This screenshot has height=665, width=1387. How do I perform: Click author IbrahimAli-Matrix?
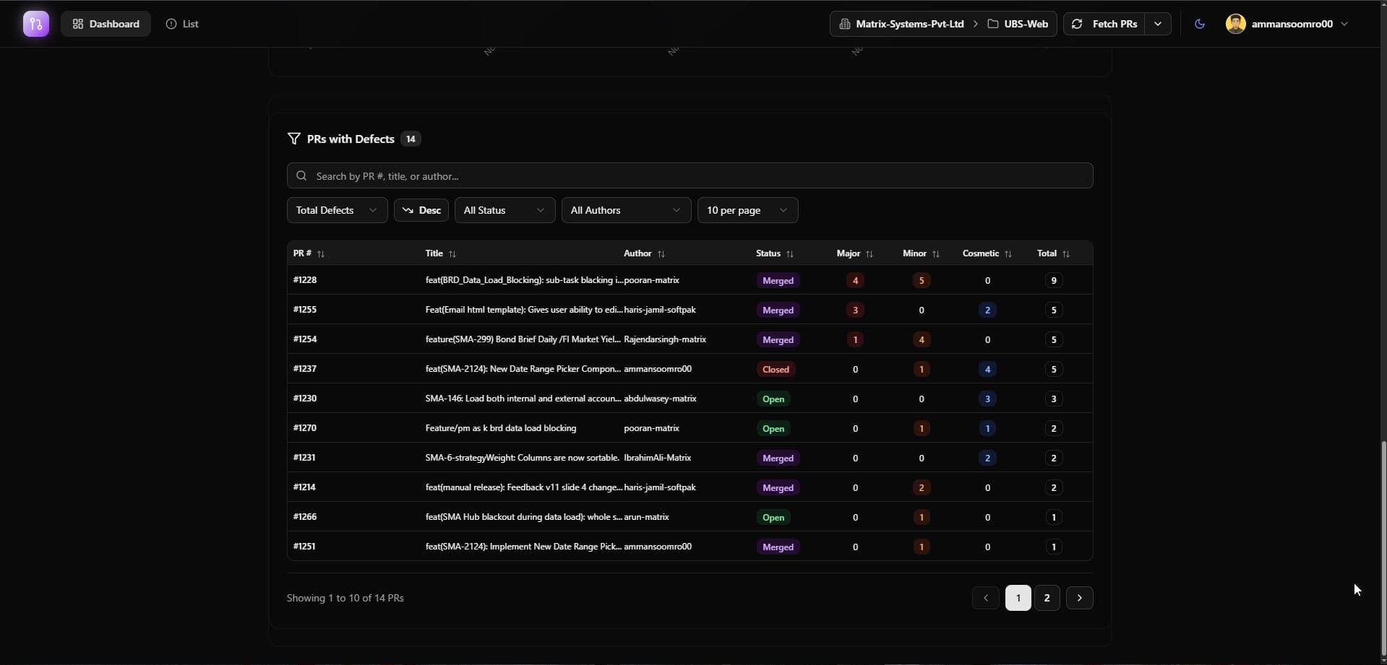click(x=657, y=458)
